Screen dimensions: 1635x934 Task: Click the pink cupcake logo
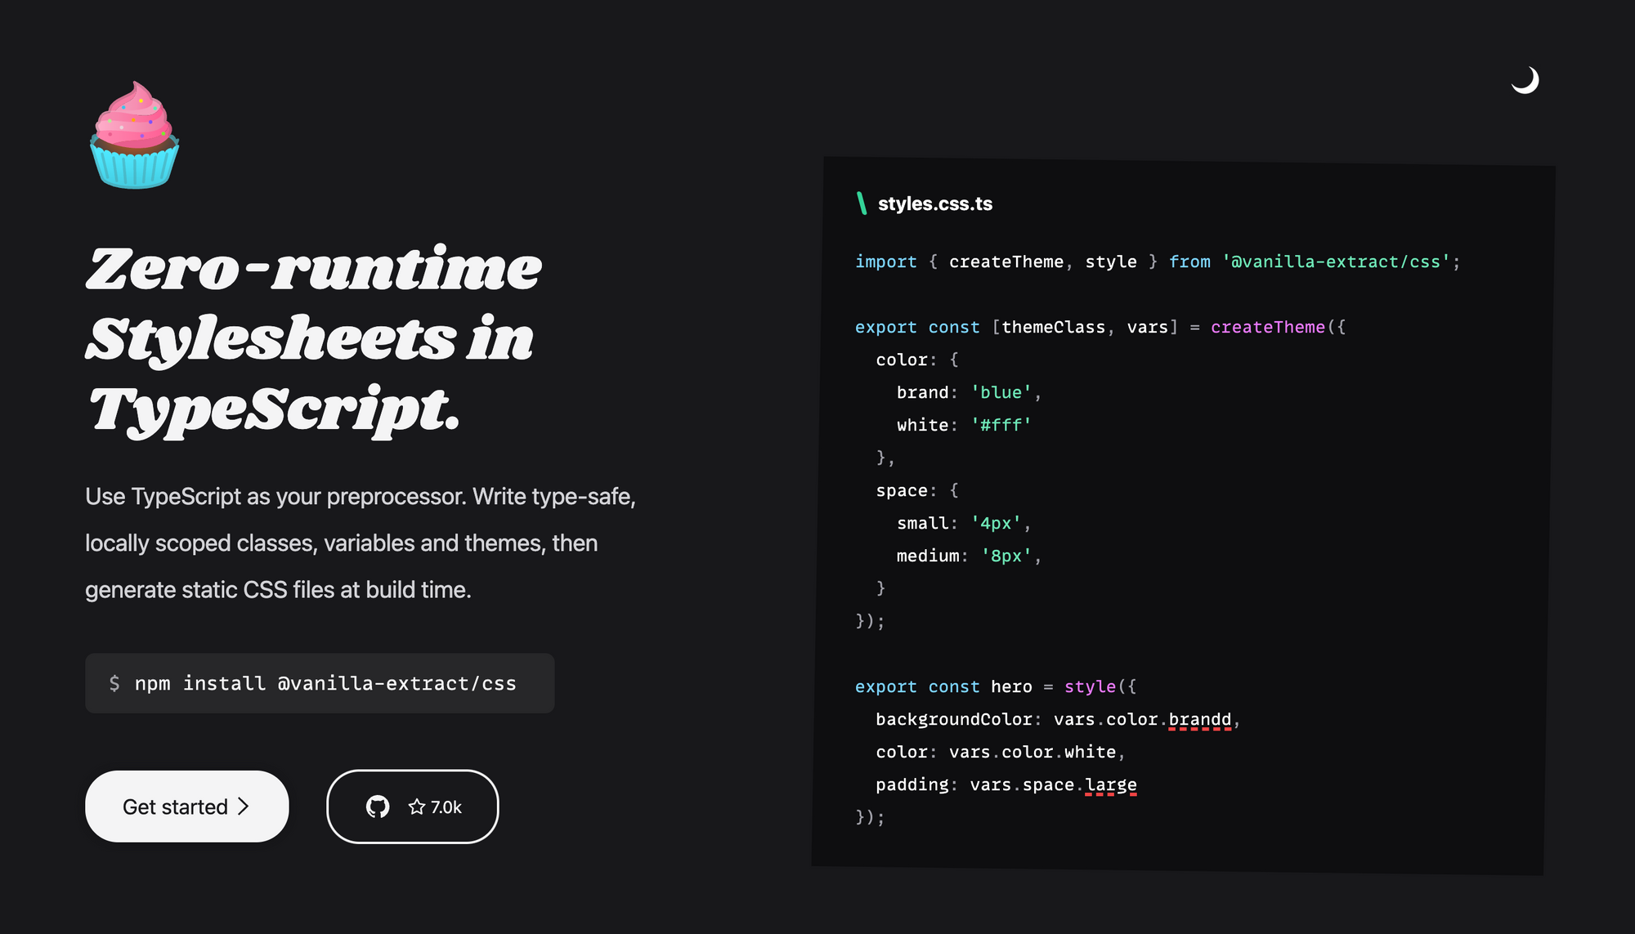(134, 136)
